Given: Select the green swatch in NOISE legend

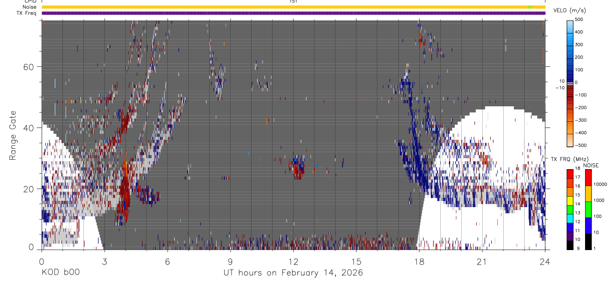Looking at the screenshot, I should [x=588, y=210].
